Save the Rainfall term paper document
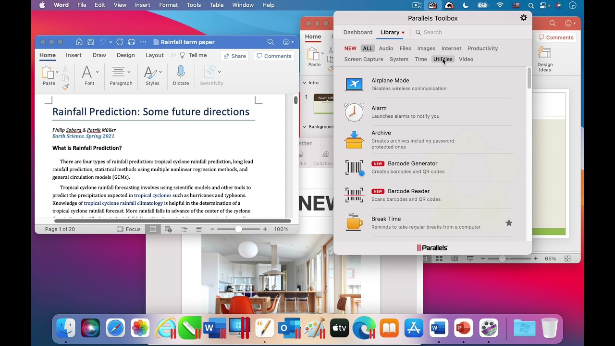This screenshot has height=346, width=615. (90, 42)
